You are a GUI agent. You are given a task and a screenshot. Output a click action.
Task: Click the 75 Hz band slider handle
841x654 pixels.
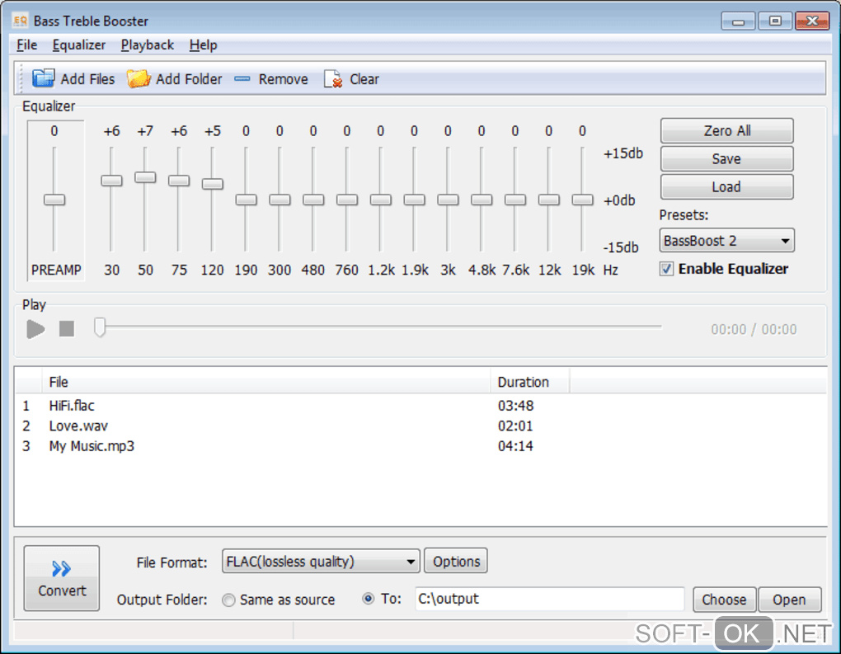point(179,181)
